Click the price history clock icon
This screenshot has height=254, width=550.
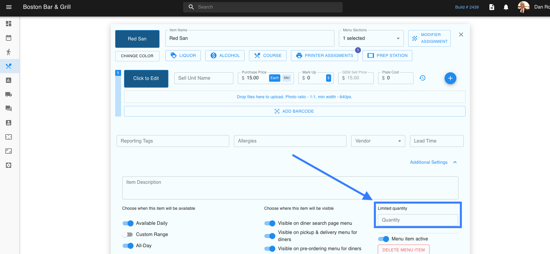click(422, 78)
